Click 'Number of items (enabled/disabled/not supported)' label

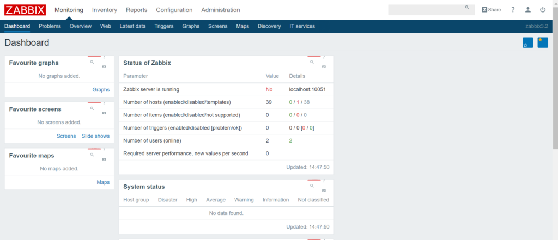(x=181, y=115)
